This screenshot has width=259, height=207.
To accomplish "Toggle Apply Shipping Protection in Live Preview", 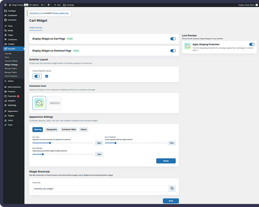I will (x=252, y=44).
